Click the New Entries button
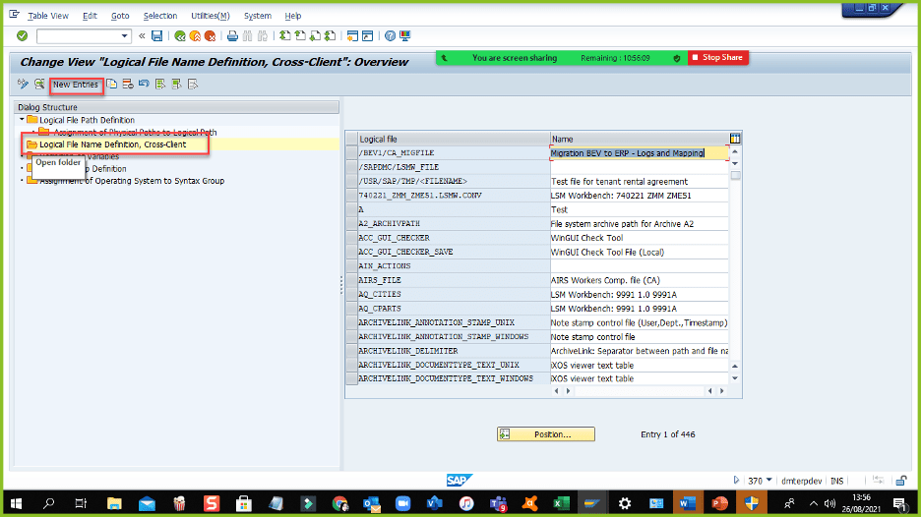Image resolution: width=921 pixels, height=517 pixels. click(x=76, y=85)
